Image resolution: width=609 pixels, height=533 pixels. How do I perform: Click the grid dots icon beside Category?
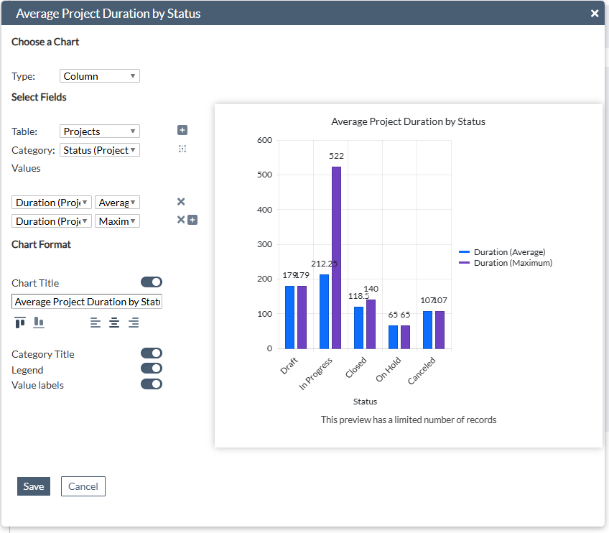point(182,149)
